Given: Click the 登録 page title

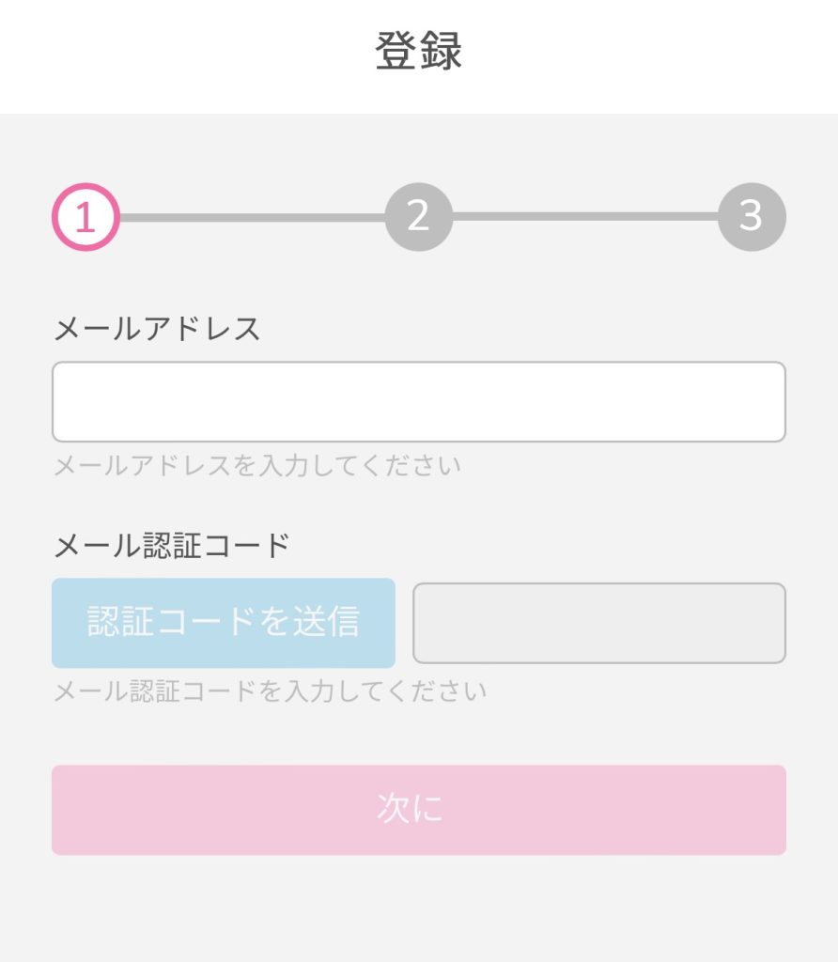Looking at the screenshot, I should click(x=419, y=51).
